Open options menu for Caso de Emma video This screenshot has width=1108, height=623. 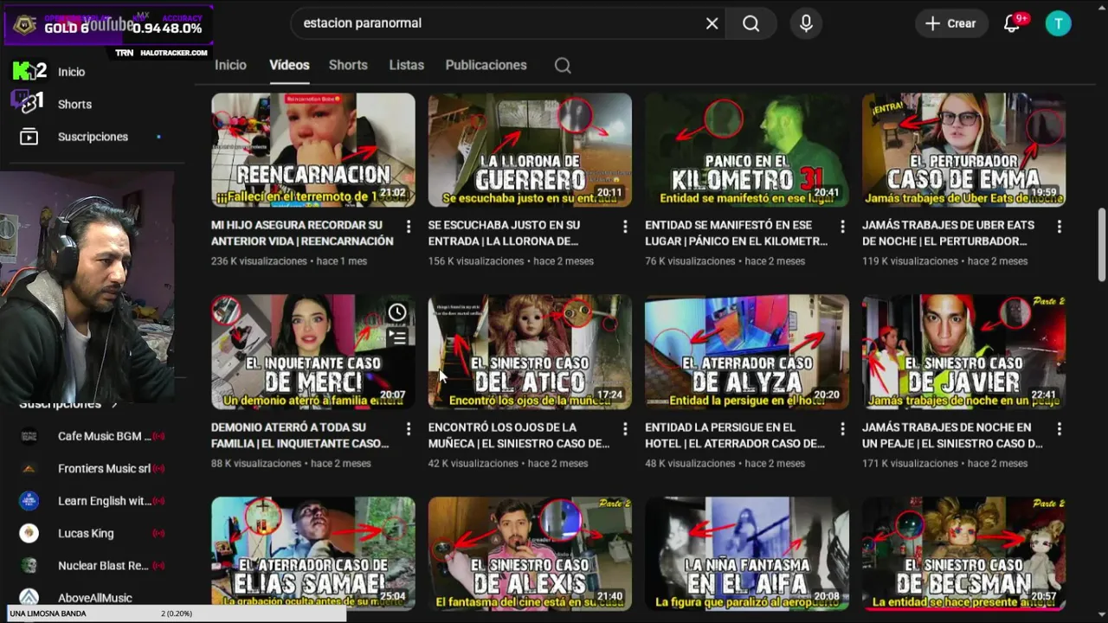(1059, 227)
